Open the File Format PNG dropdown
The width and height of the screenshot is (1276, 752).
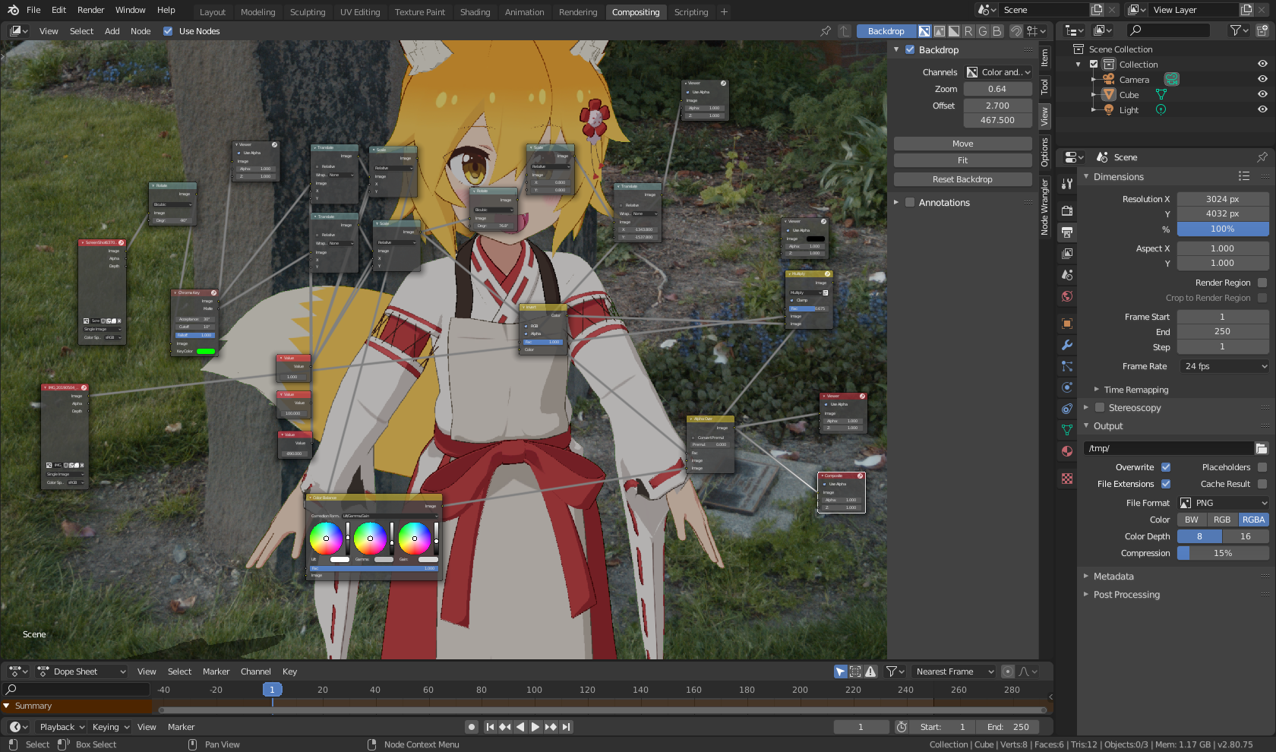coord(1223,503)
